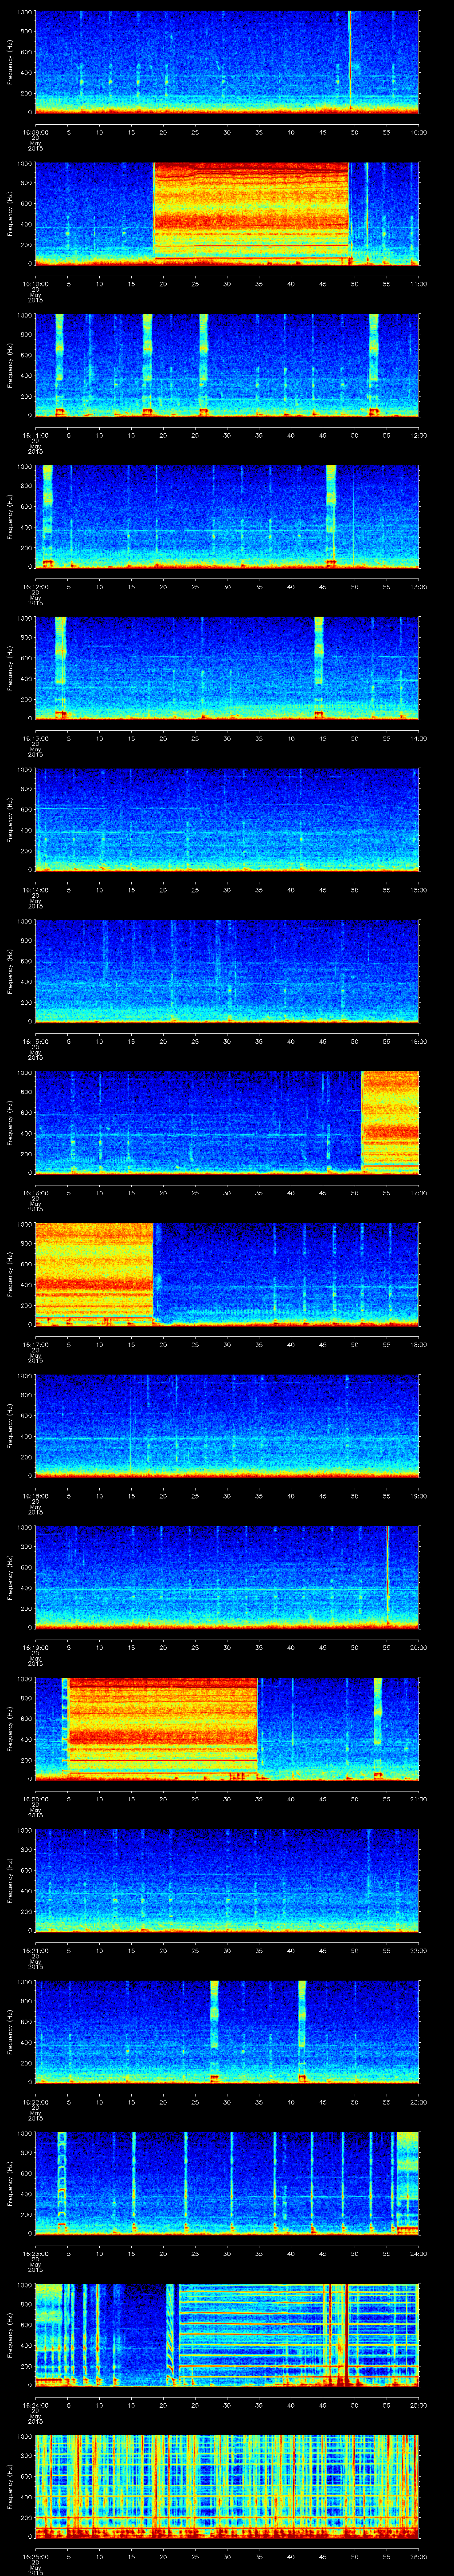Viewport: 454px width, 2576px height.
Task: Click the 16:25:00 start time label
Action: click(x=35, y=2556)
